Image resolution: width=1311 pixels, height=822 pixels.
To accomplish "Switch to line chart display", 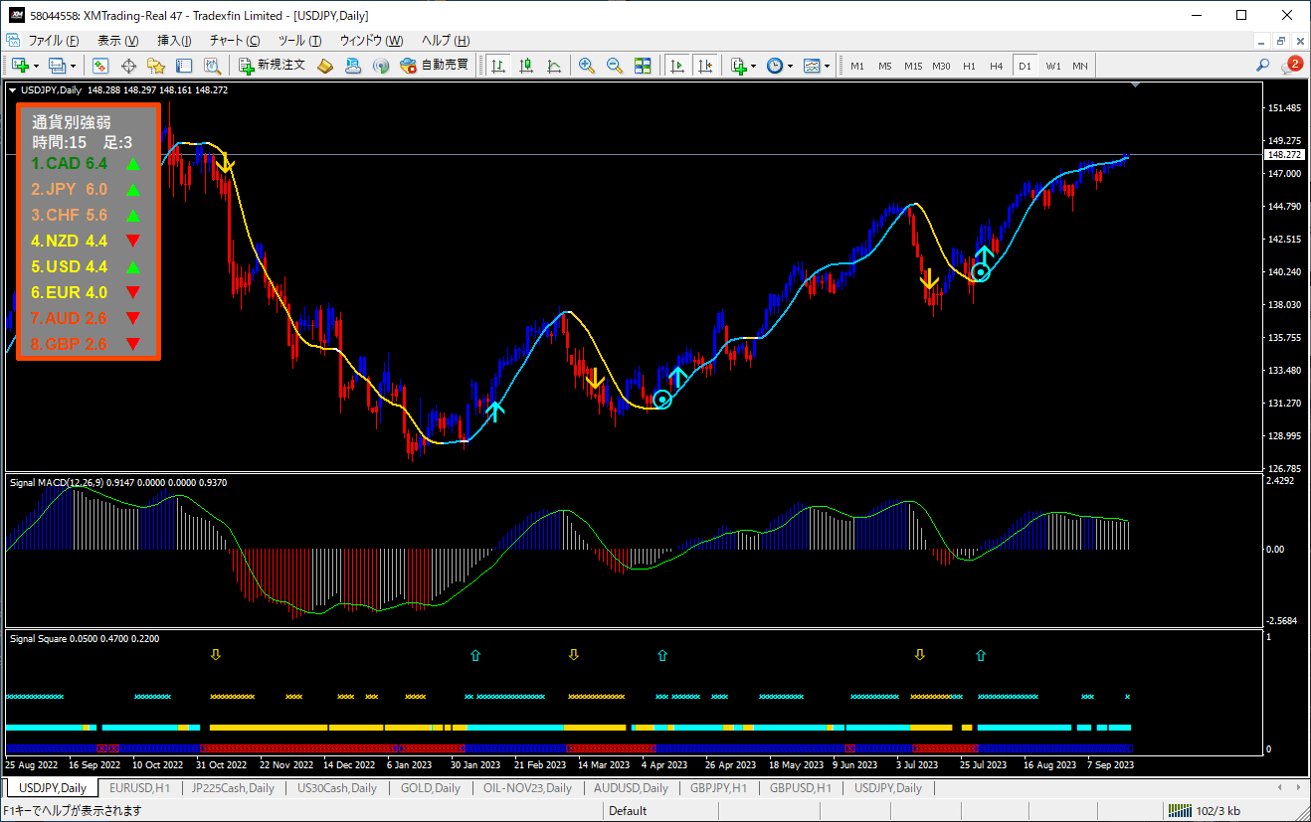I will 554,66.
